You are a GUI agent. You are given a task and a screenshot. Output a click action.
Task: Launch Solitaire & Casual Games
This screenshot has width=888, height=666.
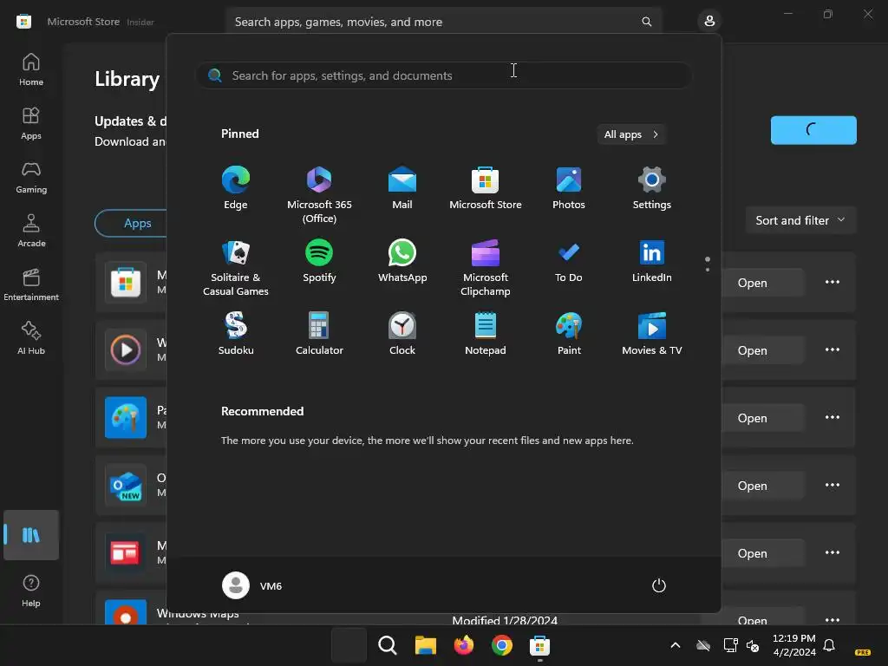pyautogui.click(x=236, y=268)
